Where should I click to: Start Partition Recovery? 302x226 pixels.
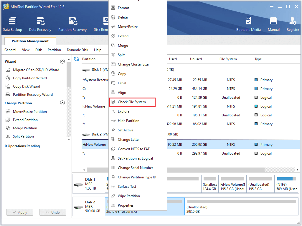pos(72,24)
